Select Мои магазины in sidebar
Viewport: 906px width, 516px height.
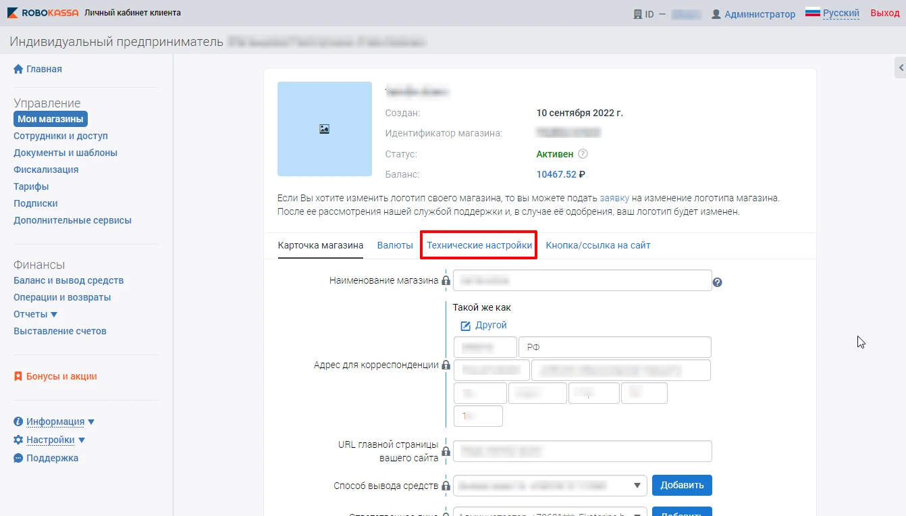51,119
